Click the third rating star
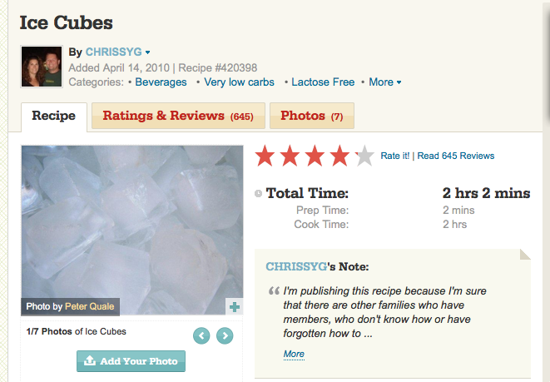Viewport: 550px width, 382px height. pyautogui.click(x=315, y=156)
